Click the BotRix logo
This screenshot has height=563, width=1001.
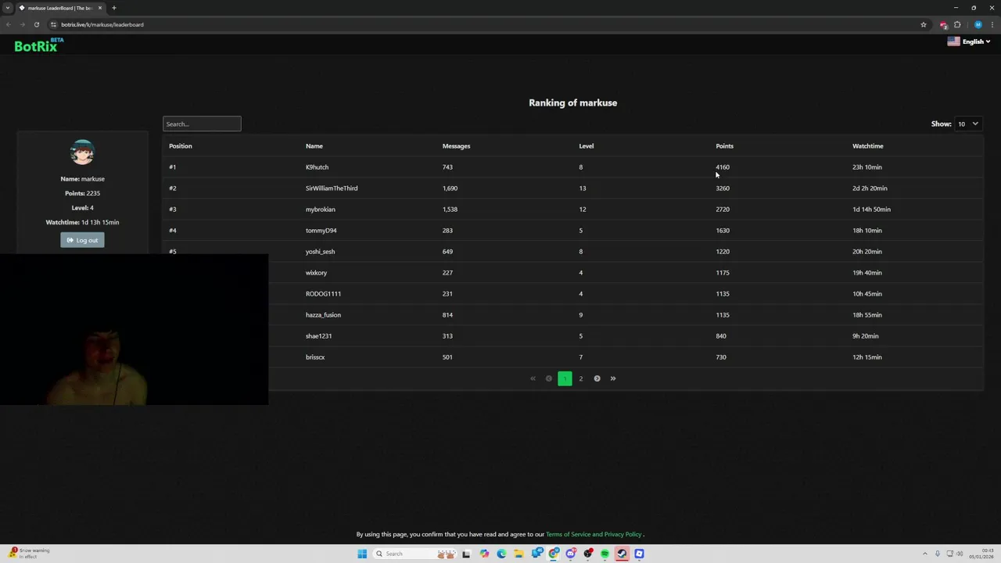[39, 45]
